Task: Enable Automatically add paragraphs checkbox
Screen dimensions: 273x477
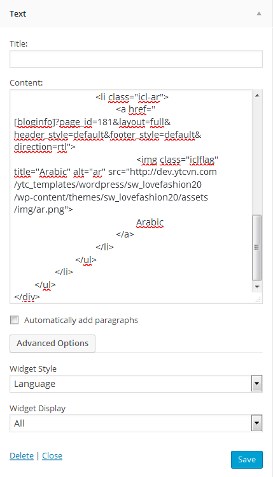Action: (x=14, y=320)
